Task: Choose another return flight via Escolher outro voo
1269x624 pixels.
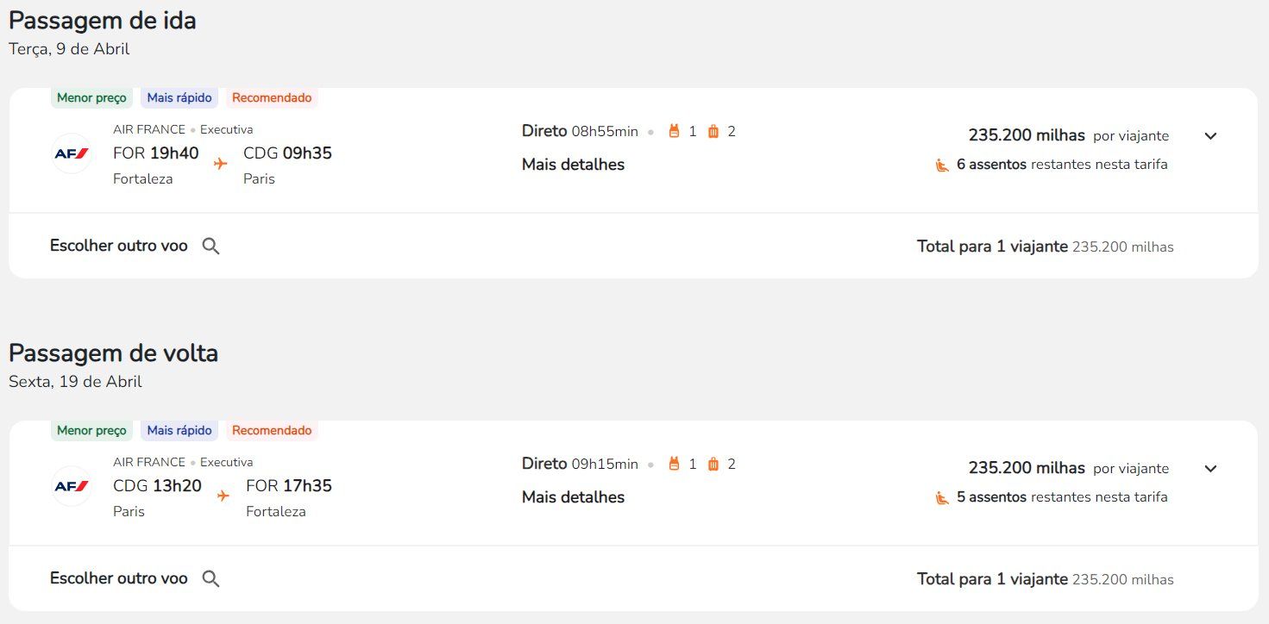Action: click(x=118, y=578)
